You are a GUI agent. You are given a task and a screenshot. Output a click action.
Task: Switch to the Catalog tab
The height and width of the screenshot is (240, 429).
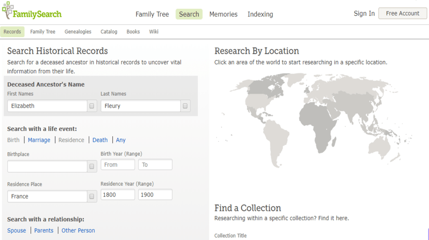coord(109,32)
